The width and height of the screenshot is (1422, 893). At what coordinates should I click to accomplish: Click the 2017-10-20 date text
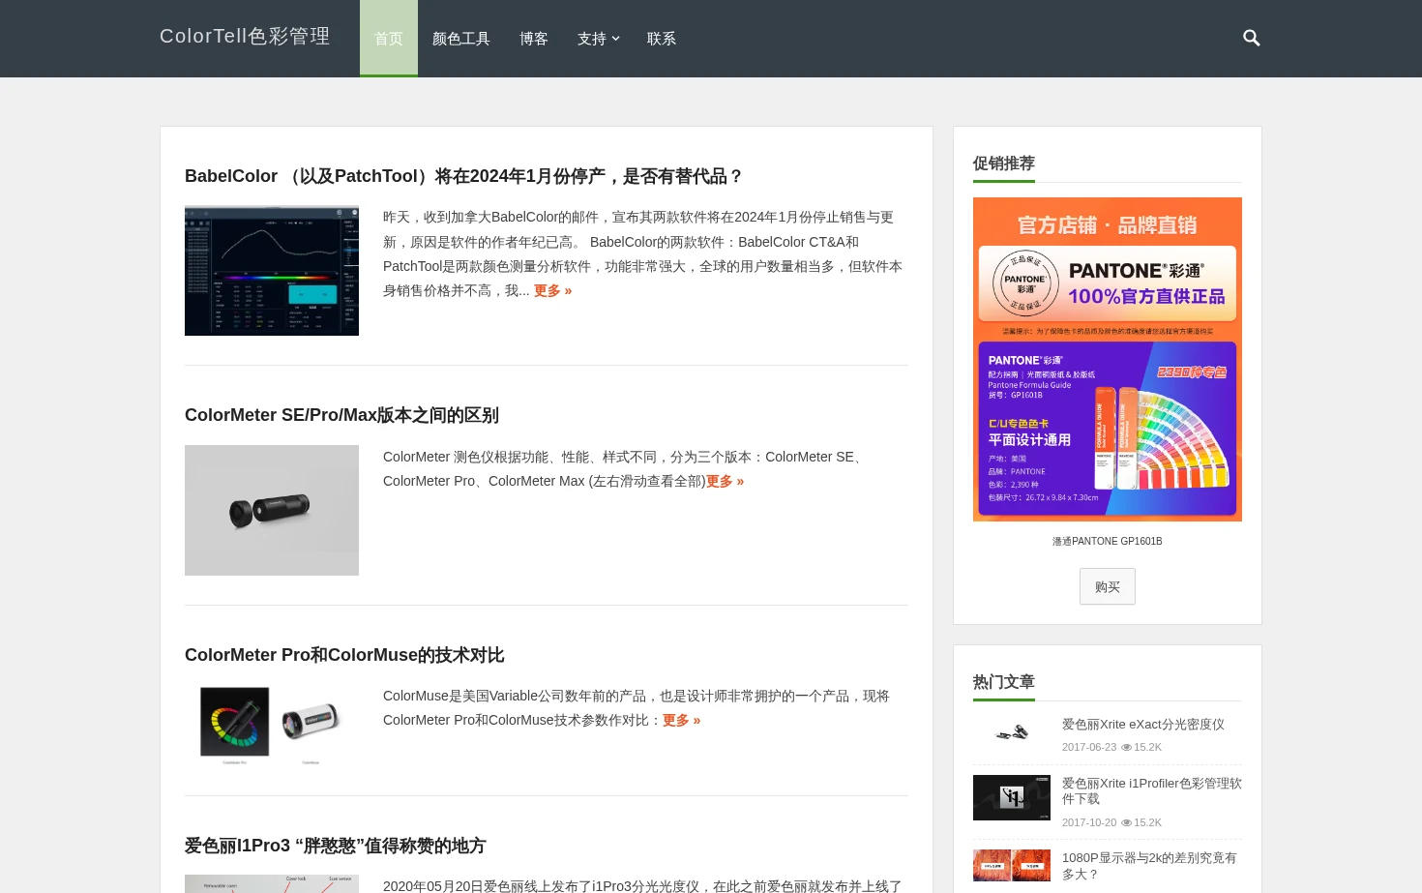pos(1089,822)
